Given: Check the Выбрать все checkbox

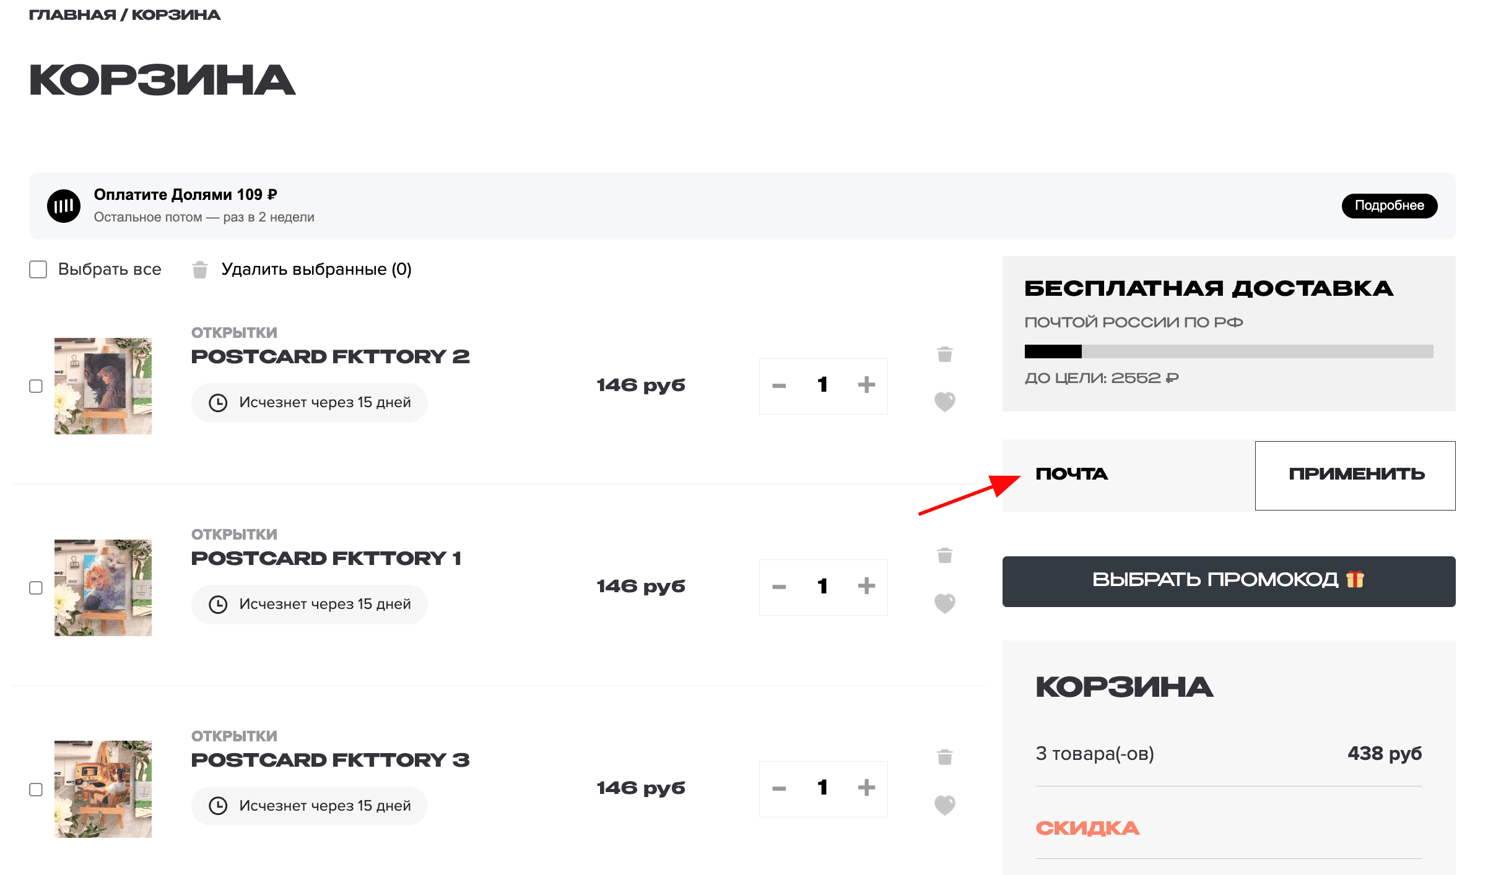Looking at the screenshot, I should pyautogui.click(x=38, y=269).
